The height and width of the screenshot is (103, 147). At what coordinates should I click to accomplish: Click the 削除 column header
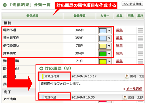(131, 16)
